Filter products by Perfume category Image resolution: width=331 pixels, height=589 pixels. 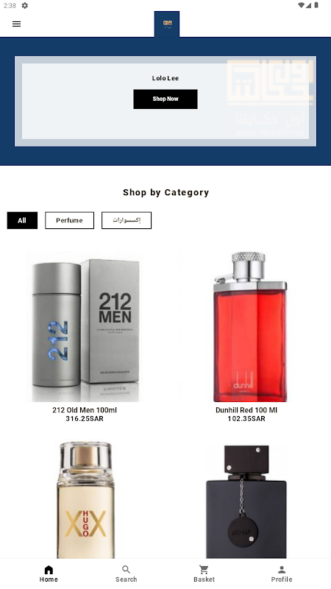point(69,220)
